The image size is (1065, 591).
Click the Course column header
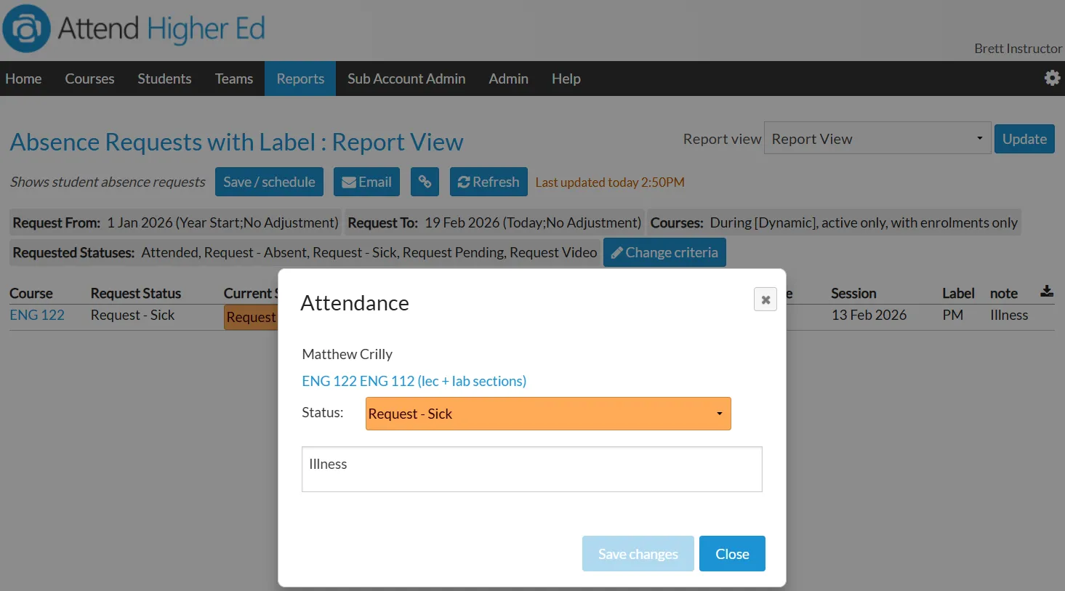(x=31, y=293)
